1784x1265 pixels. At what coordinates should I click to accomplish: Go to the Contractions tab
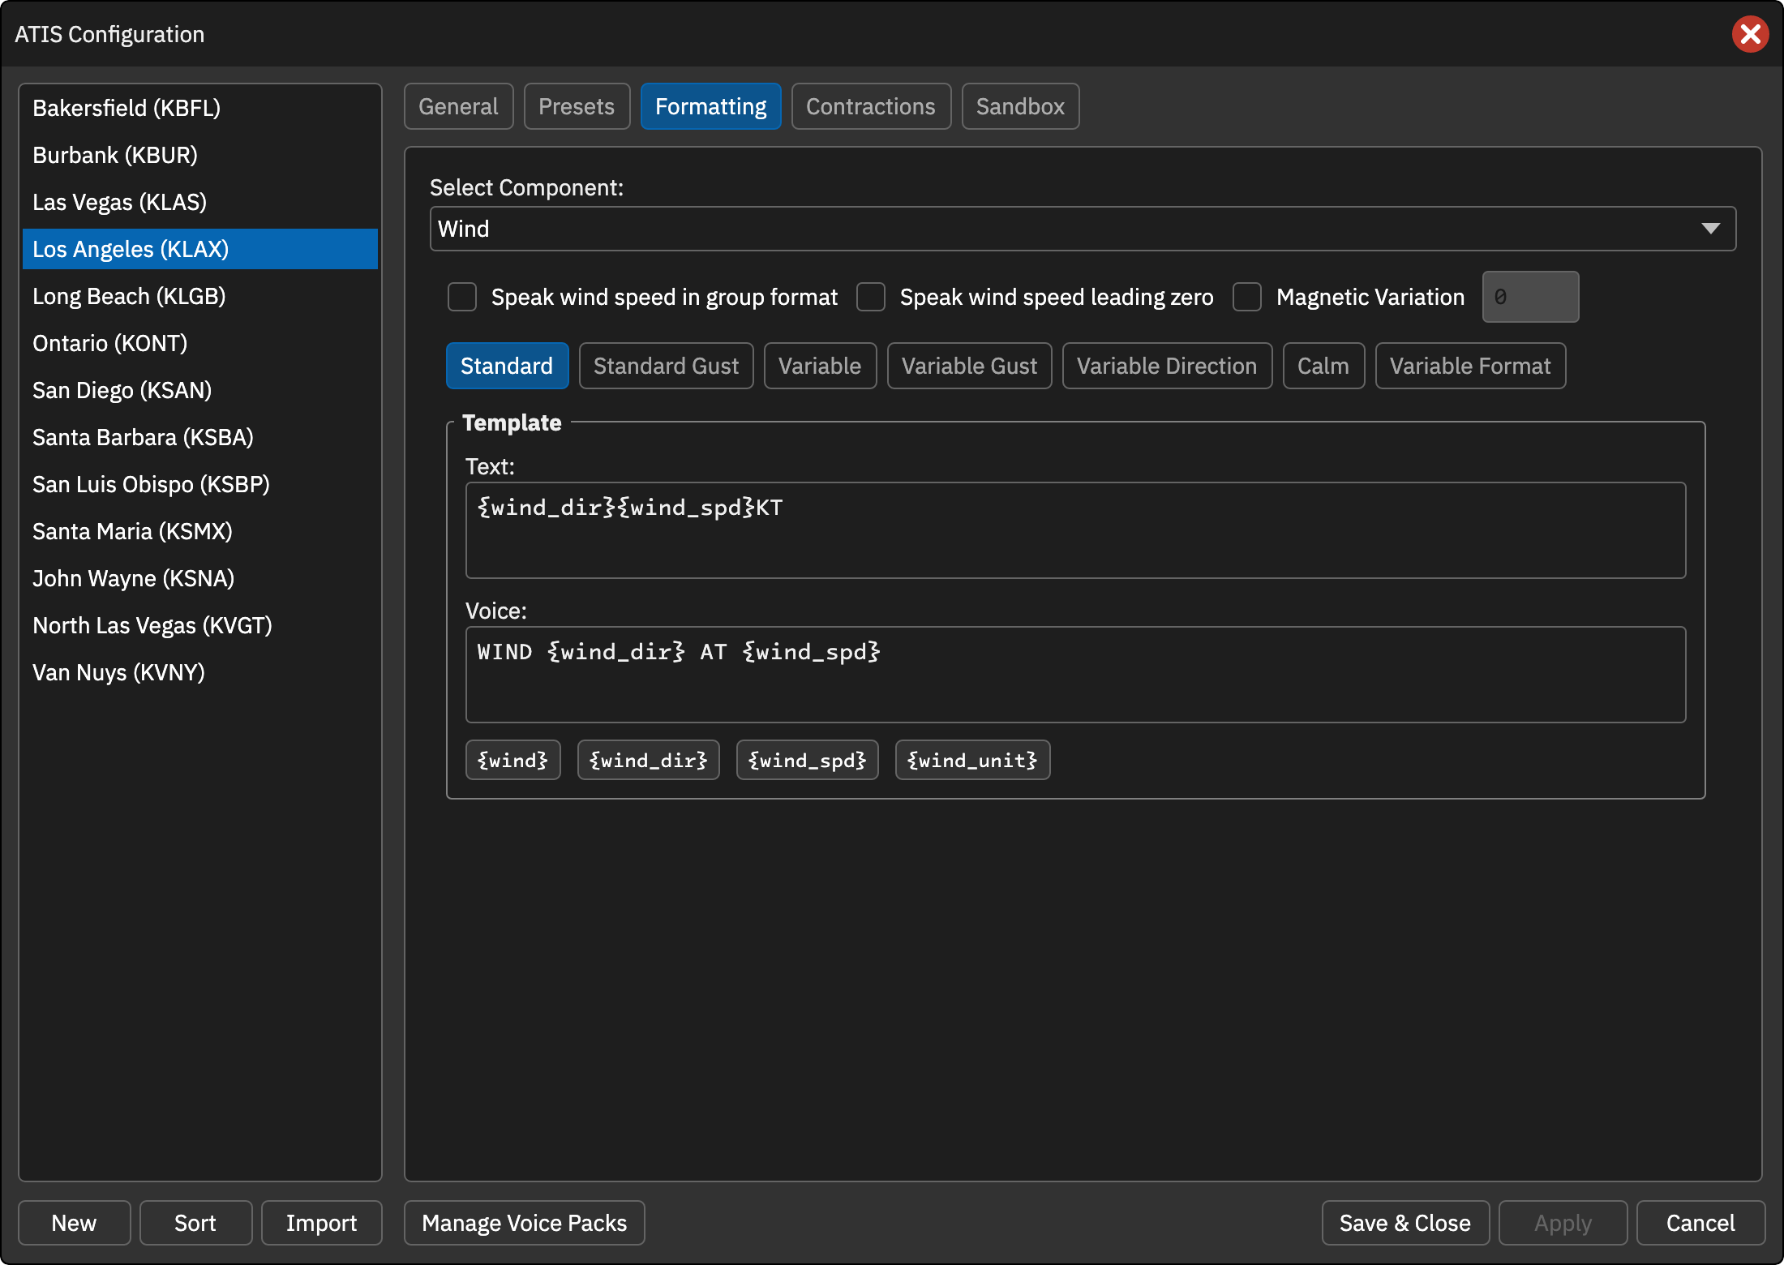click(x=871, y=106)
